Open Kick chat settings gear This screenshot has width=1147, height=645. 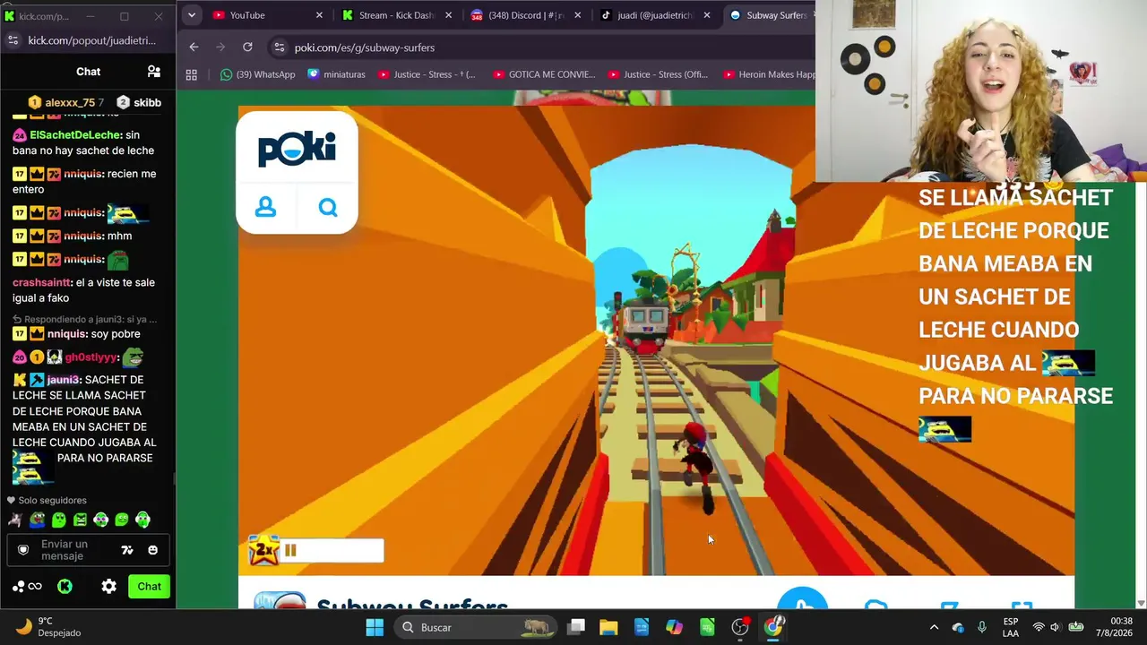coord(108,587)
